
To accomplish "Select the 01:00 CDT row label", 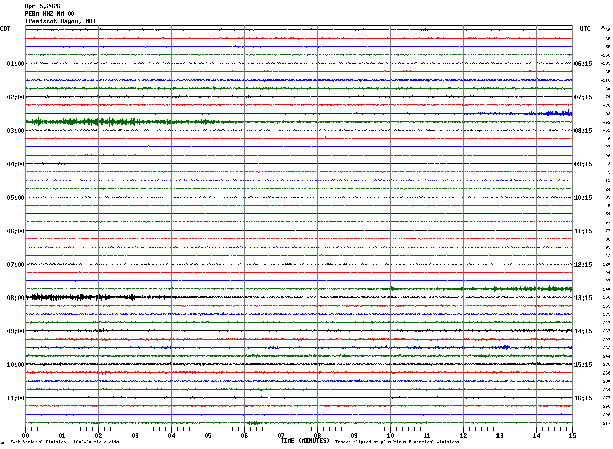I will pos(15,64).
